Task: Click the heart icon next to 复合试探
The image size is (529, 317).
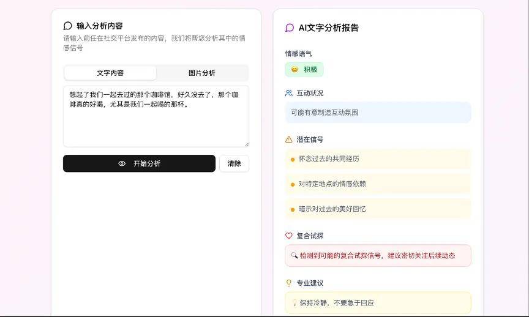Action: click(x=289, y=236)
